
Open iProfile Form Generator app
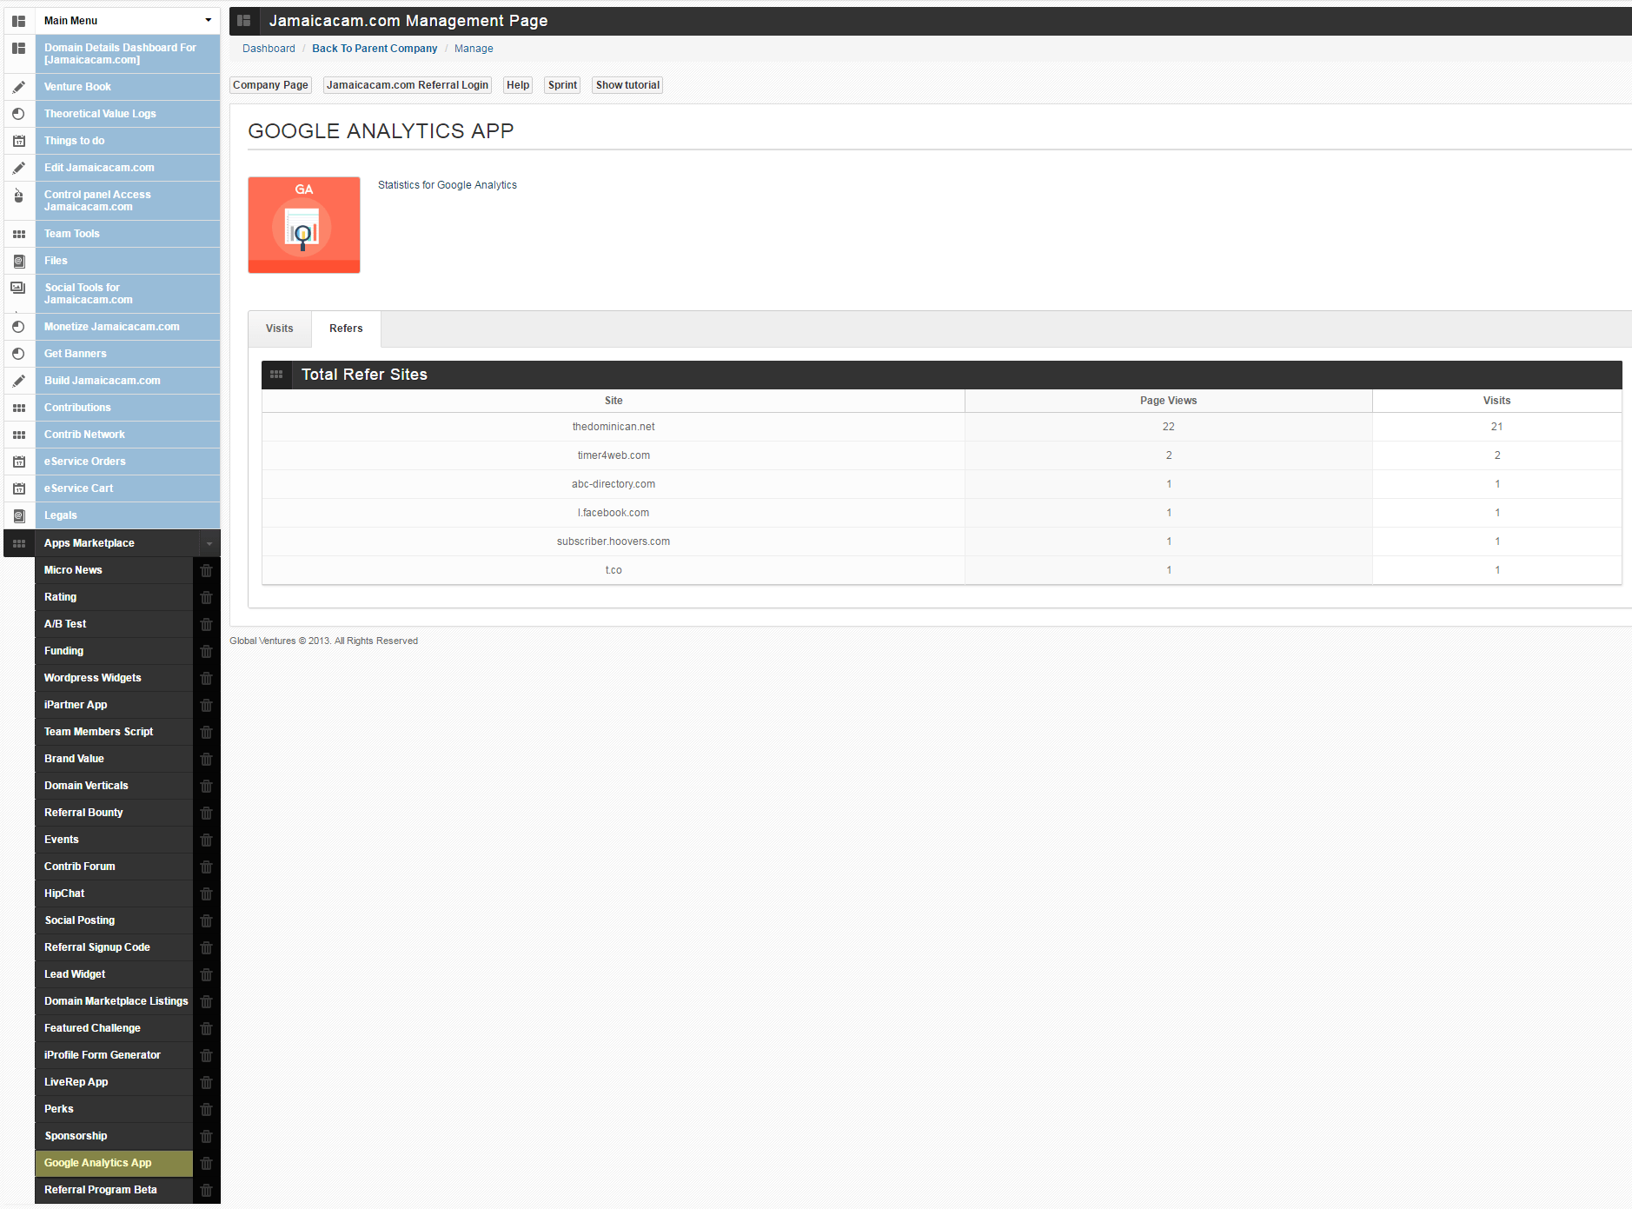(114, 1055)
